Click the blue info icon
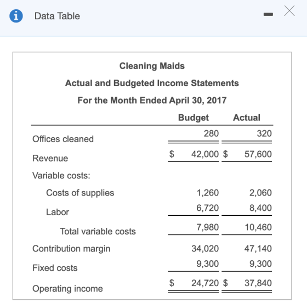 point(16,16)
